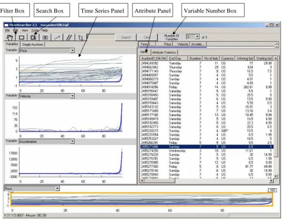The image size is (282, 219).
Task: Click the winning bid value 202.61
Action: click(x=248, y=87)
